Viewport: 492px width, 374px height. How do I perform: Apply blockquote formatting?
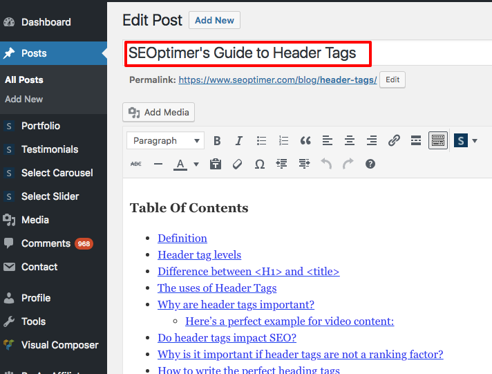click(305, 140)
